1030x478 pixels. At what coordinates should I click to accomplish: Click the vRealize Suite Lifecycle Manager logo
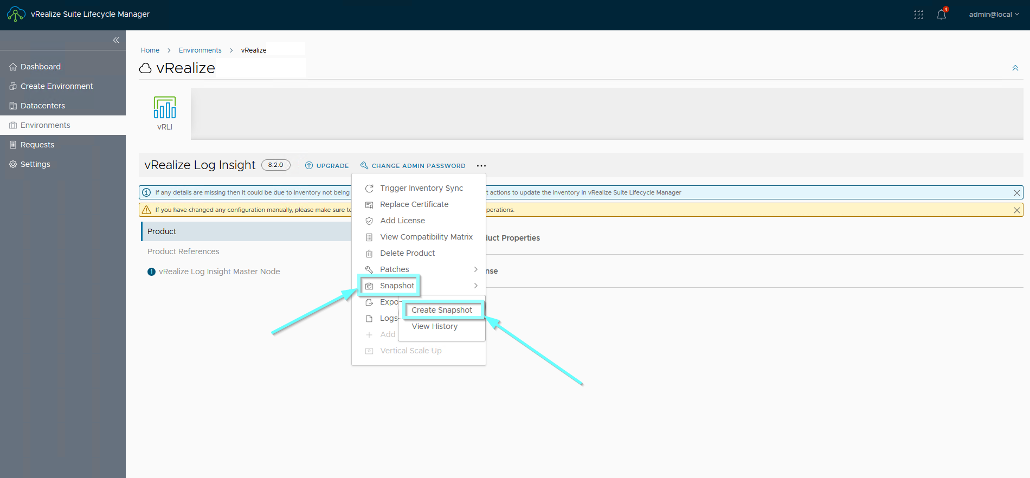[16, 14]
